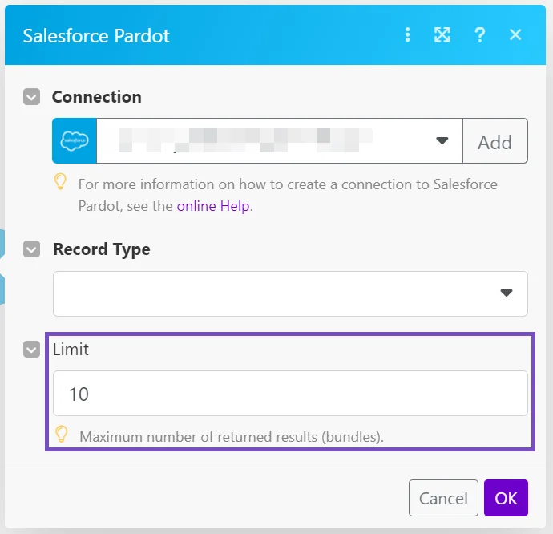The height and width of the screenshot is (534, 553).
Task: Close the Salesforce Pardot dialog
Action: pos(515,35)
